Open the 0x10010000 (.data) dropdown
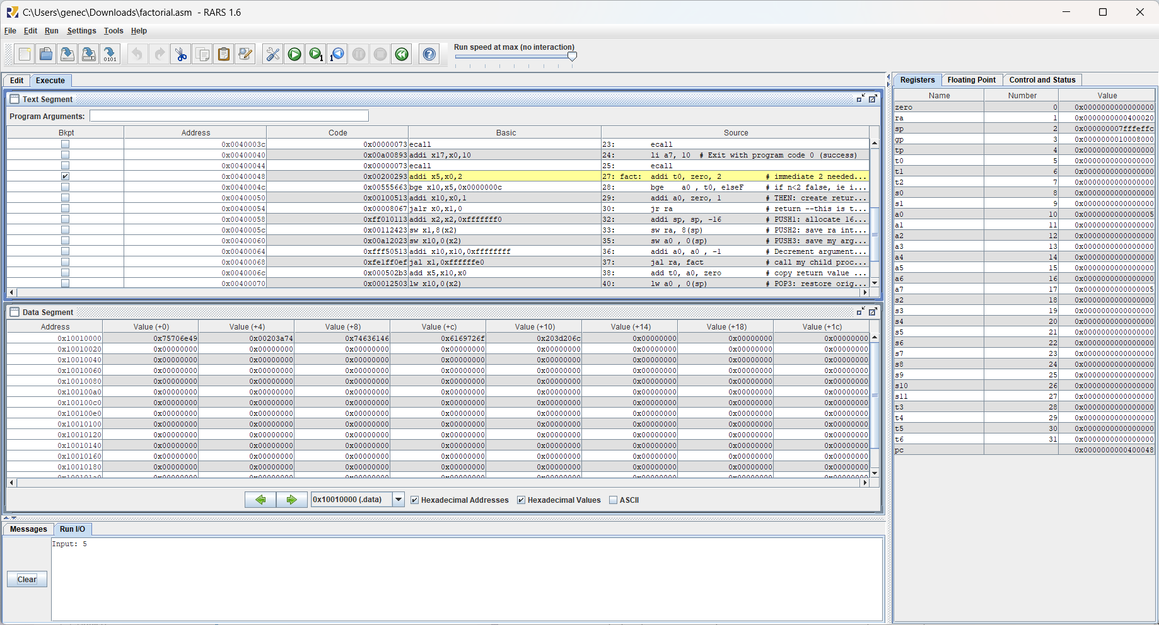 (x=399, y=500)
